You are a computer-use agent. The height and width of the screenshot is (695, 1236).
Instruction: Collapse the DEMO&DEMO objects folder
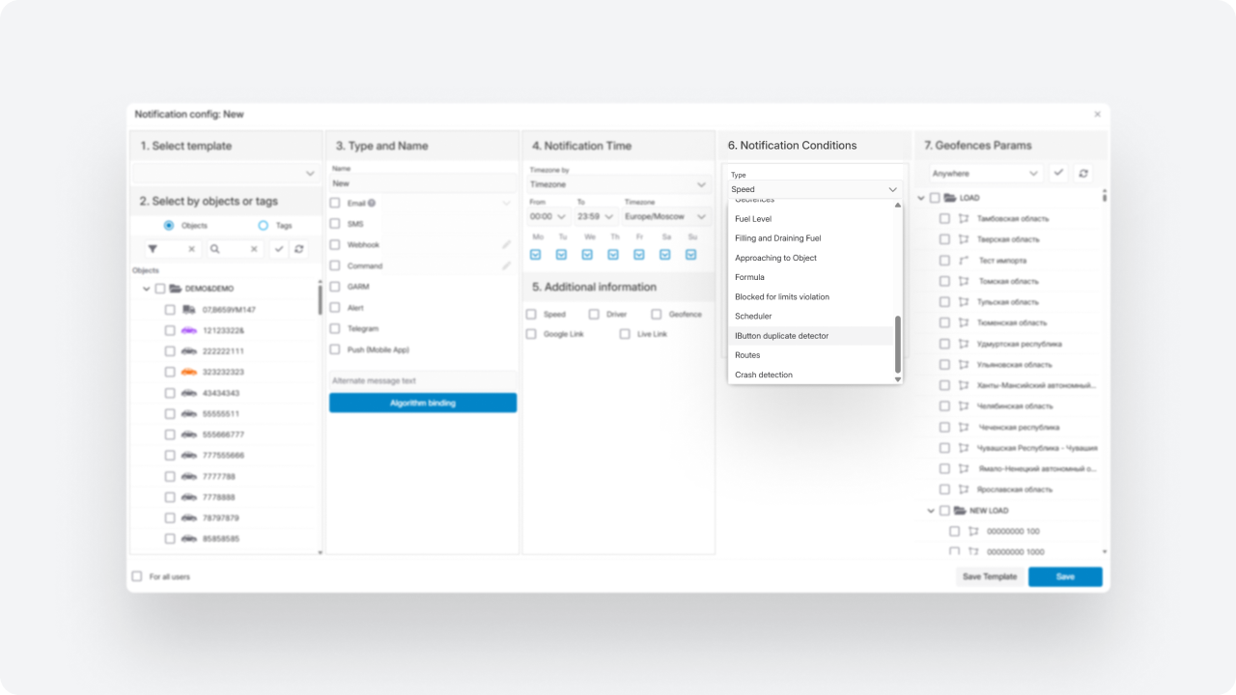point(147,289)
